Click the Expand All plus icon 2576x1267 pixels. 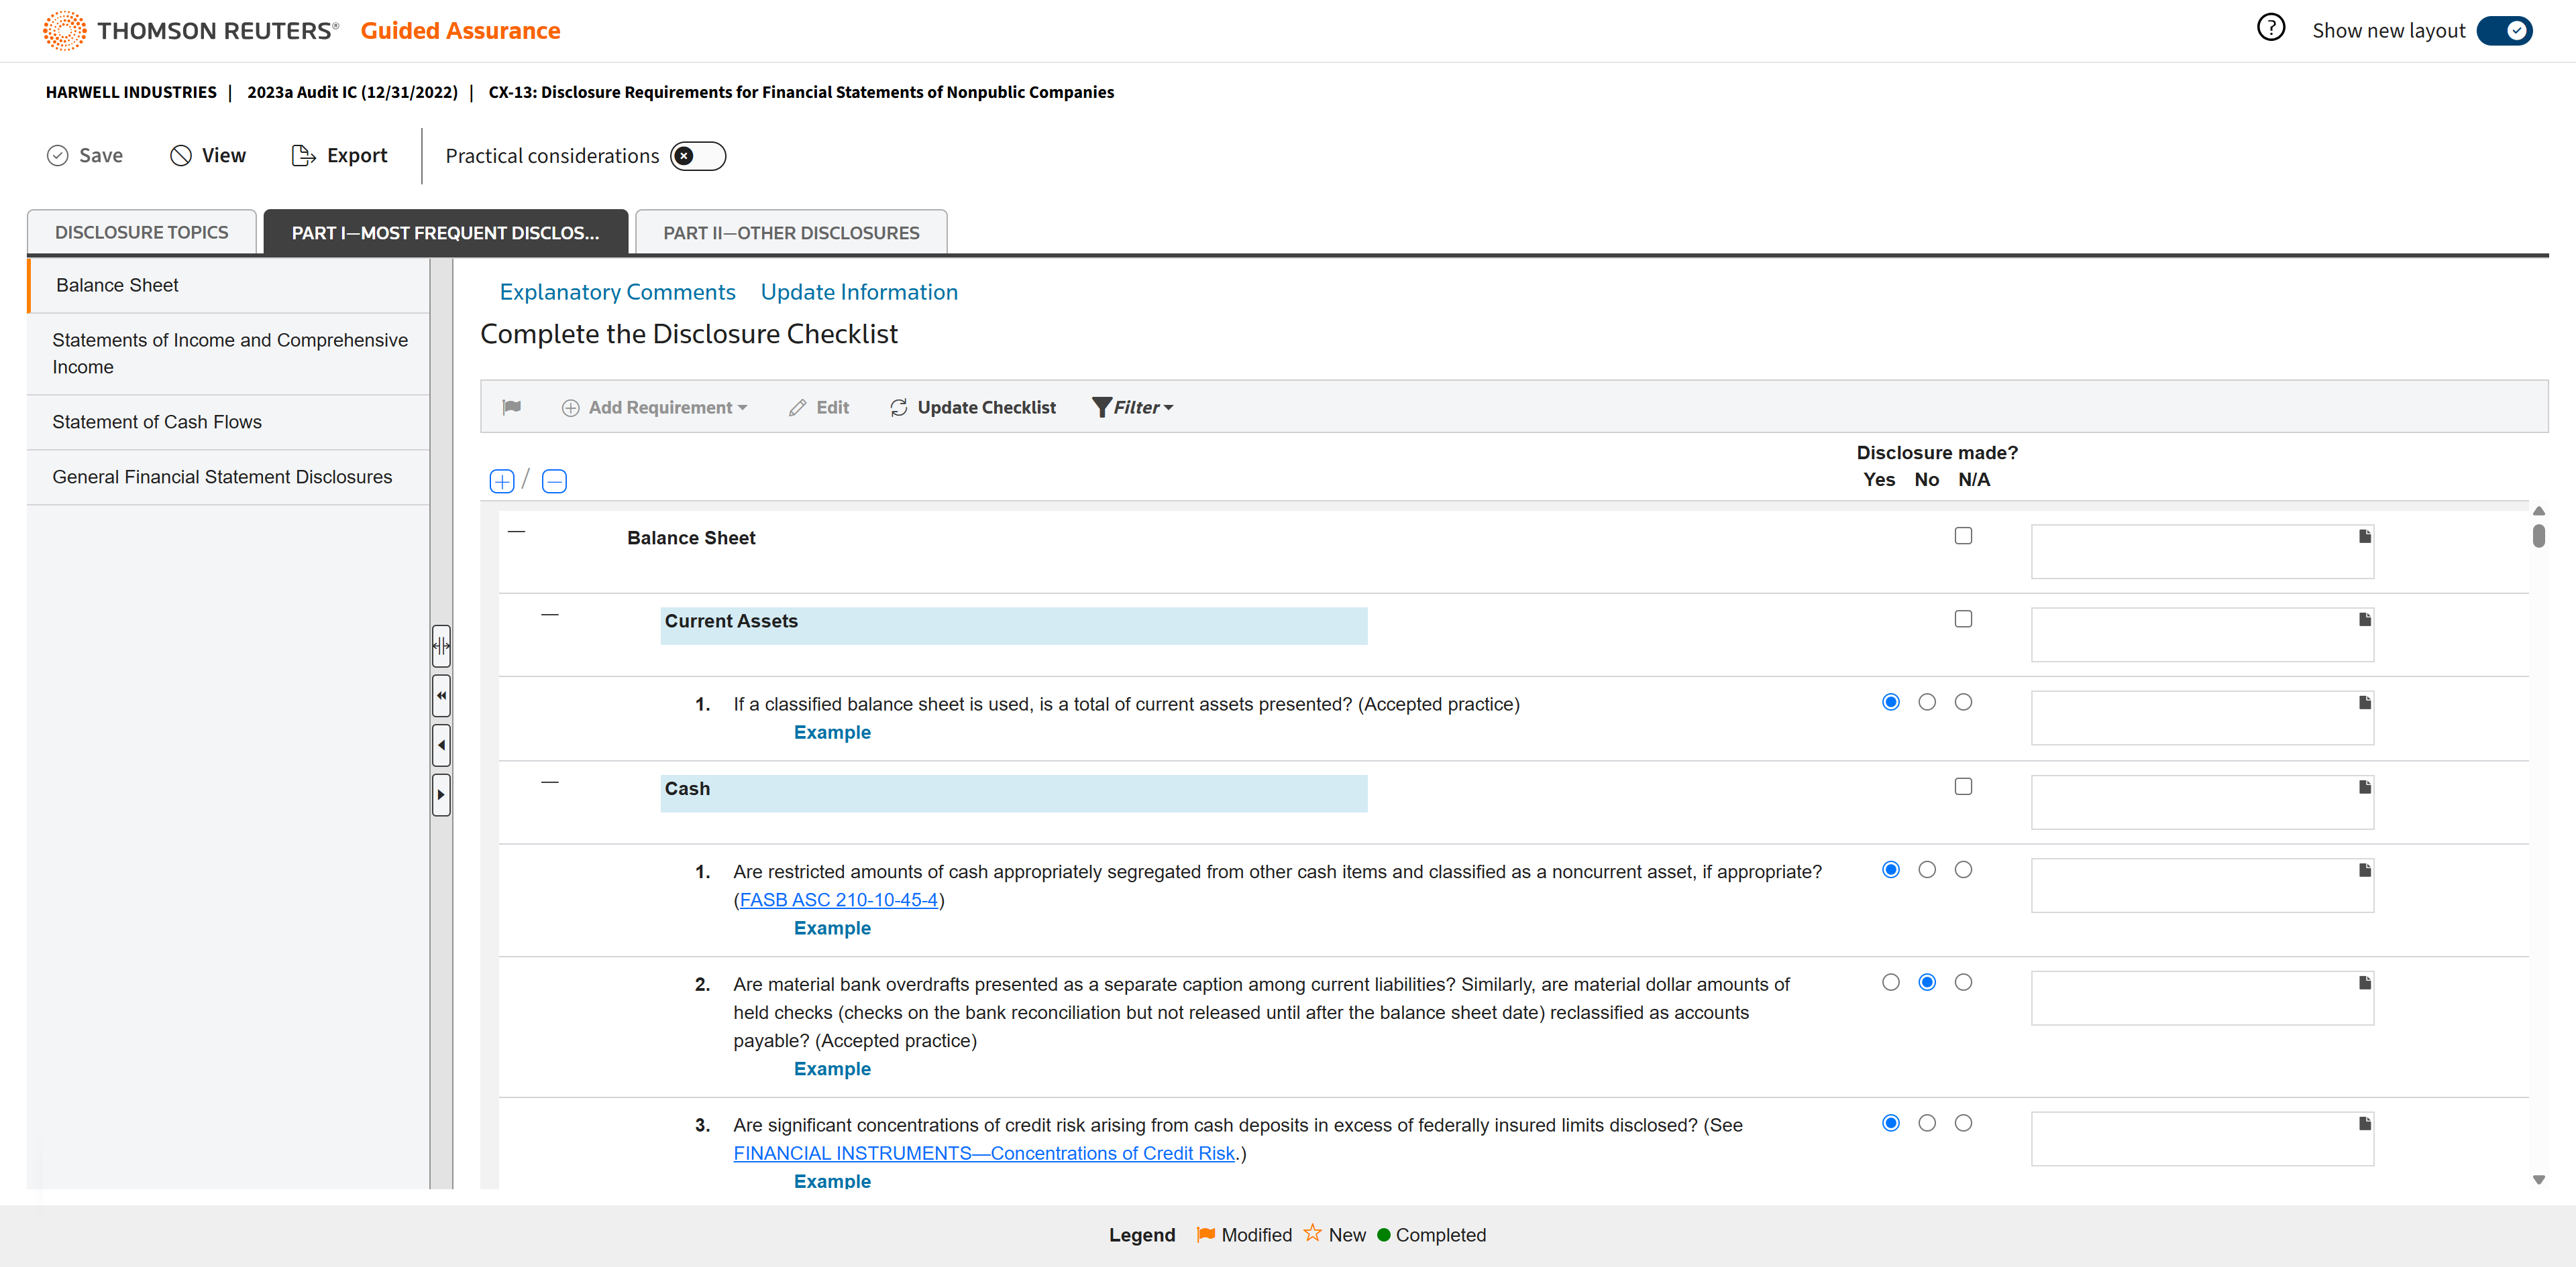tap(502, 481)
